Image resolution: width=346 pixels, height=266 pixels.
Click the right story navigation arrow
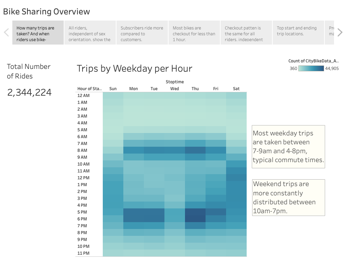point(339,32)
